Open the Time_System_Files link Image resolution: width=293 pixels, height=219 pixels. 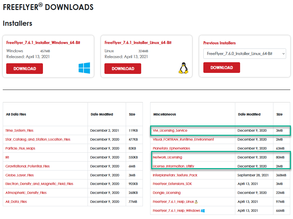[20, 131]
